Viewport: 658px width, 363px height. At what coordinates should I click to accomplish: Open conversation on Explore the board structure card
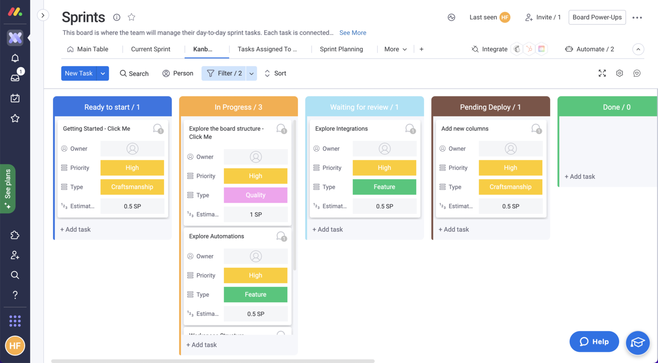[x=281, y=129]
